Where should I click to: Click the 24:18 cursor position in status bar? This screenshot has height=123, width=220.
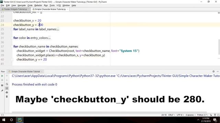164,115
